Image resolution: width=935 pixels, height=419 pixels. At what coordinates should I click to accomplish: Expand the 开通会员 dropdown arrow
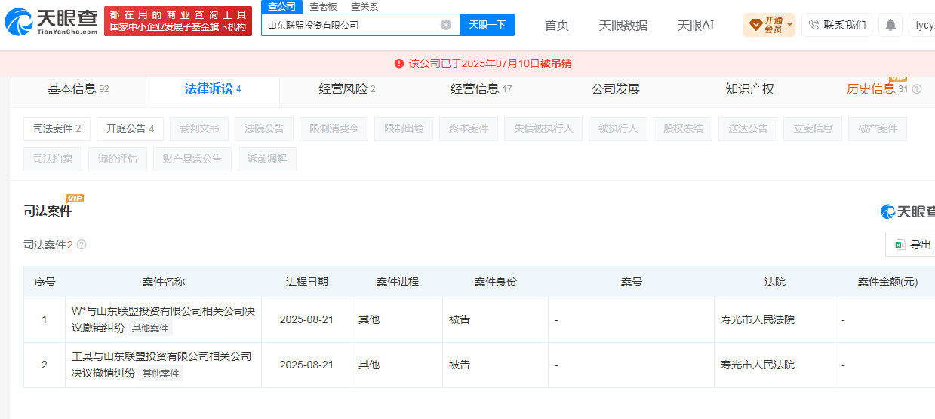(x=789, y=25)
